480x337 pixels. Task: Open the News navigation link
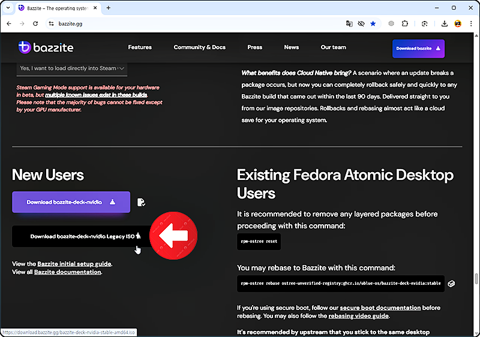[292, 47]
